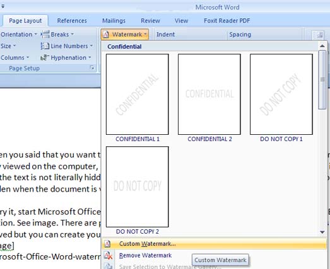The image size is (330, 269).
Task: Expand the Columns dropdown
Action: click(15, 57)
